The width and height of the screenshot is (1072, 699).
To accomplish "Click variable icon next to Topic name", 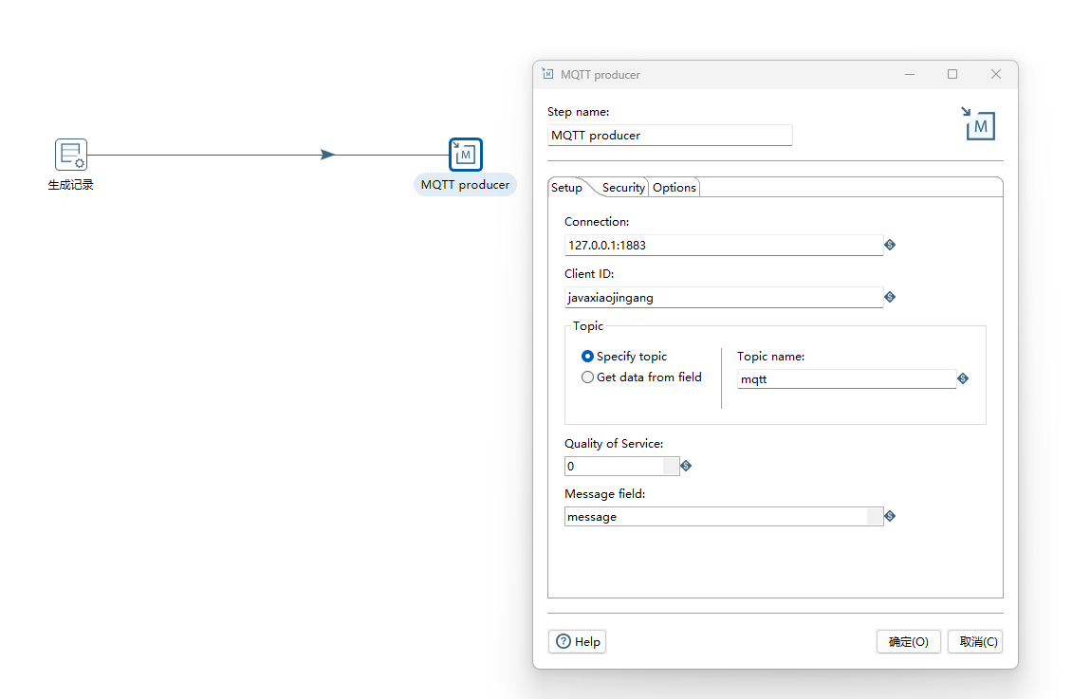I will point(963,378).
